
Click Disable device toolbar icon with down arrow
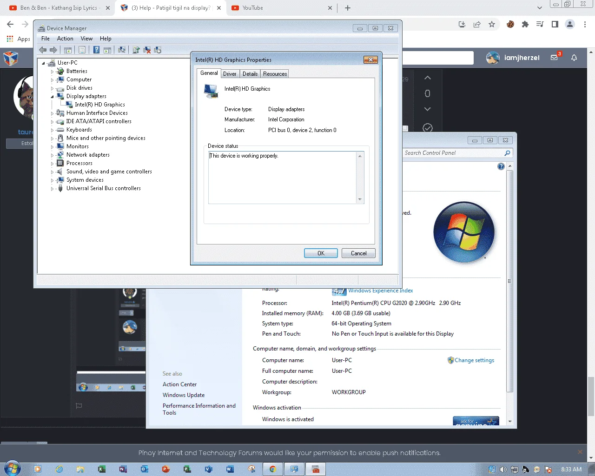click(158, 50)
